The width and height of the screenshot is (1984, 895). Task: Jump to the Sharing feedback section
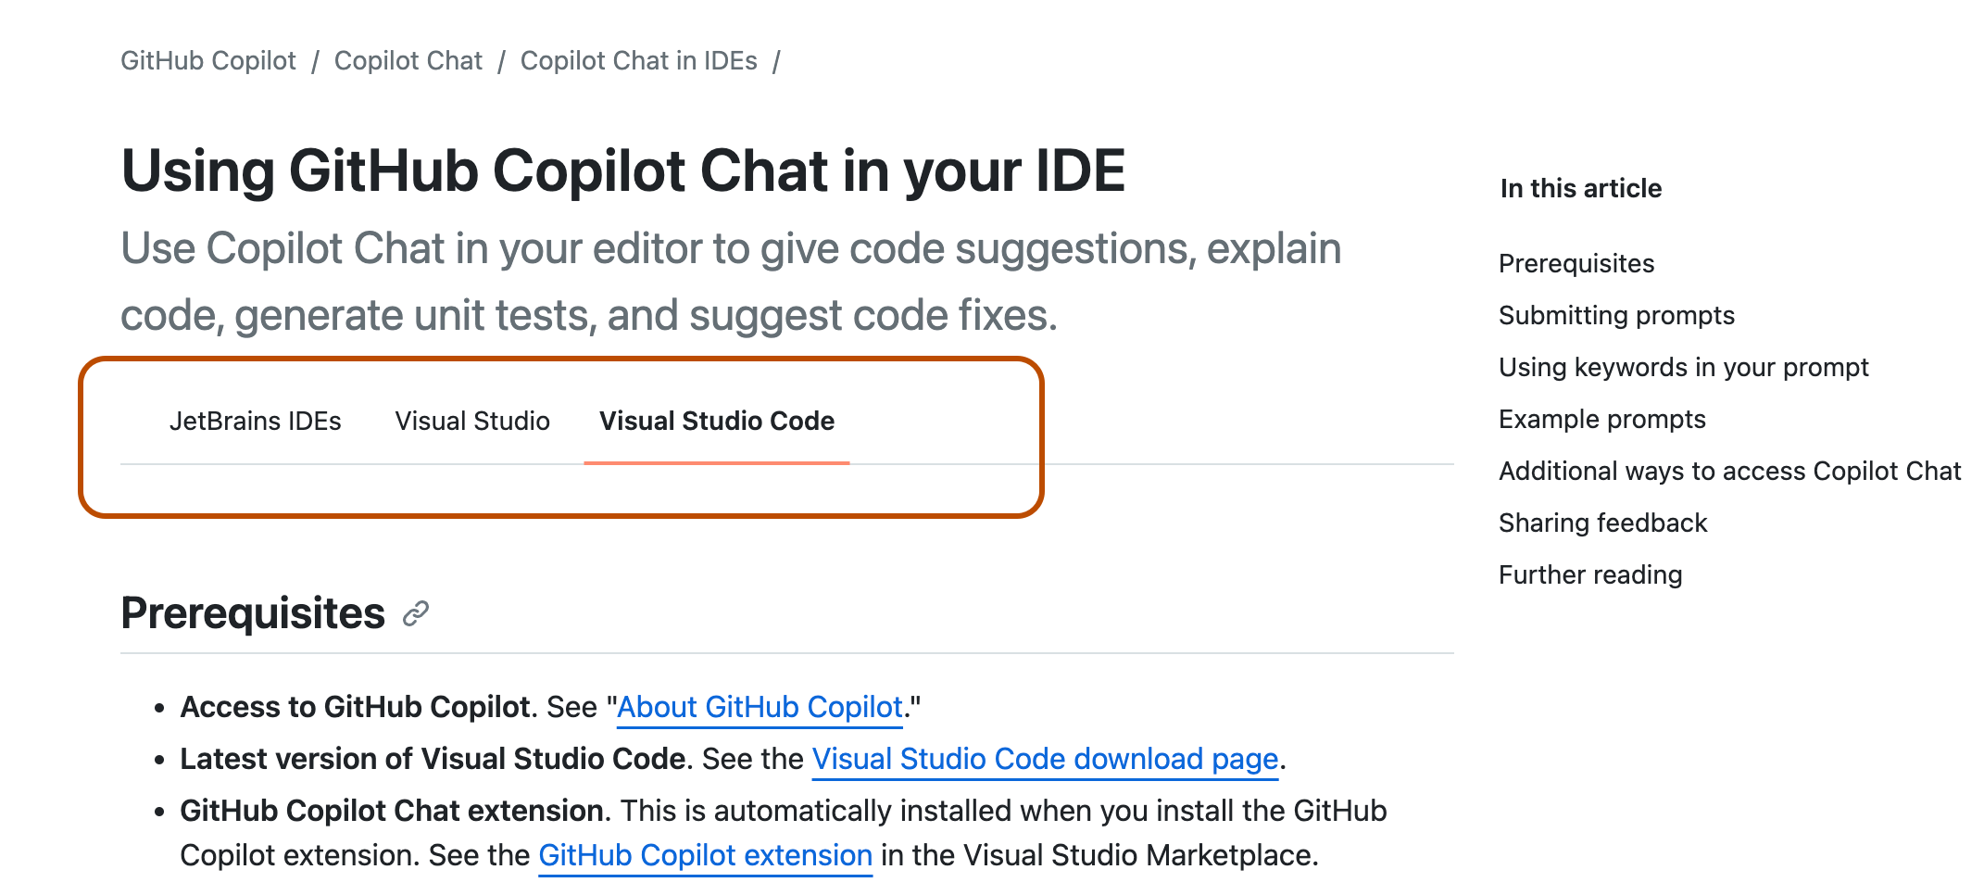pos(1602,523)
